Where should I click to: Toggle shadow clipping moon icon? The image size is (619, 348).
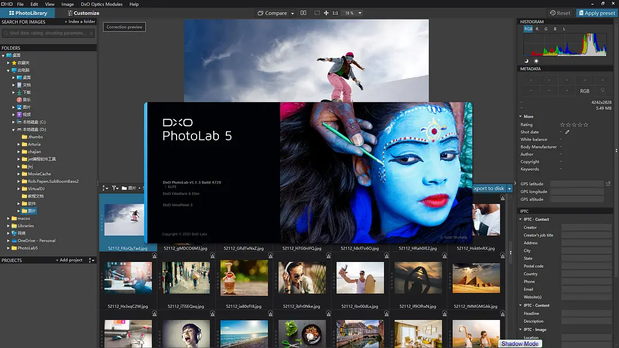point(526,61)
